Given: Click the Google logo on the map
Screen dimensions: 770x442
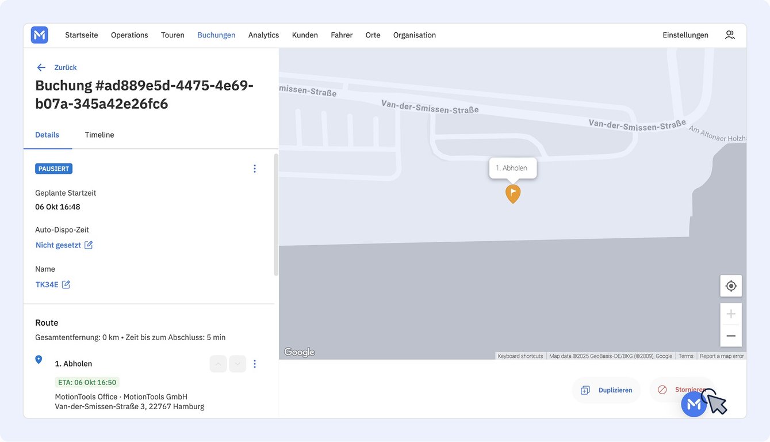Looking at the screenshot, I should point(300,352).
